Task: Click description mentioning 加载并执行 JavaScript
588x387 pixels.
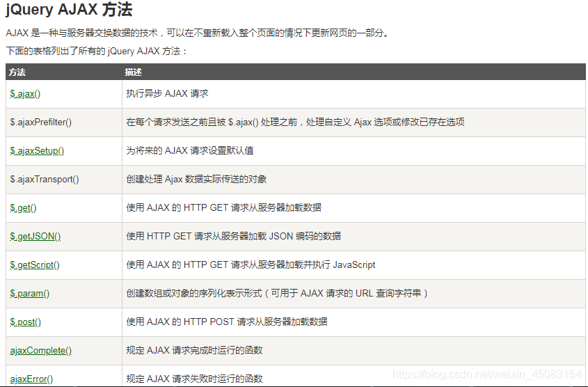Action: click(251, 264)
